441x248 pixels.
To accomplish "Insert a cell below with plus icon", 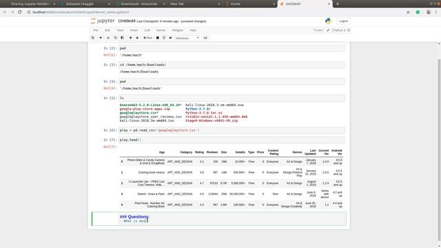I will pos(101,38).
